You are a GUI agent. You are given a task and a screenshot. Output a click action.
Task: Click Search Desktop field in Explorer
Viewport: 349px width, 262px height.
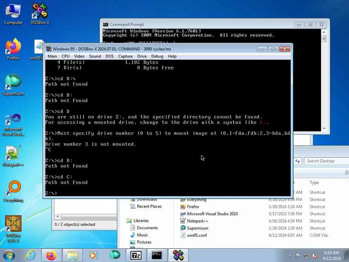(326, 161)
